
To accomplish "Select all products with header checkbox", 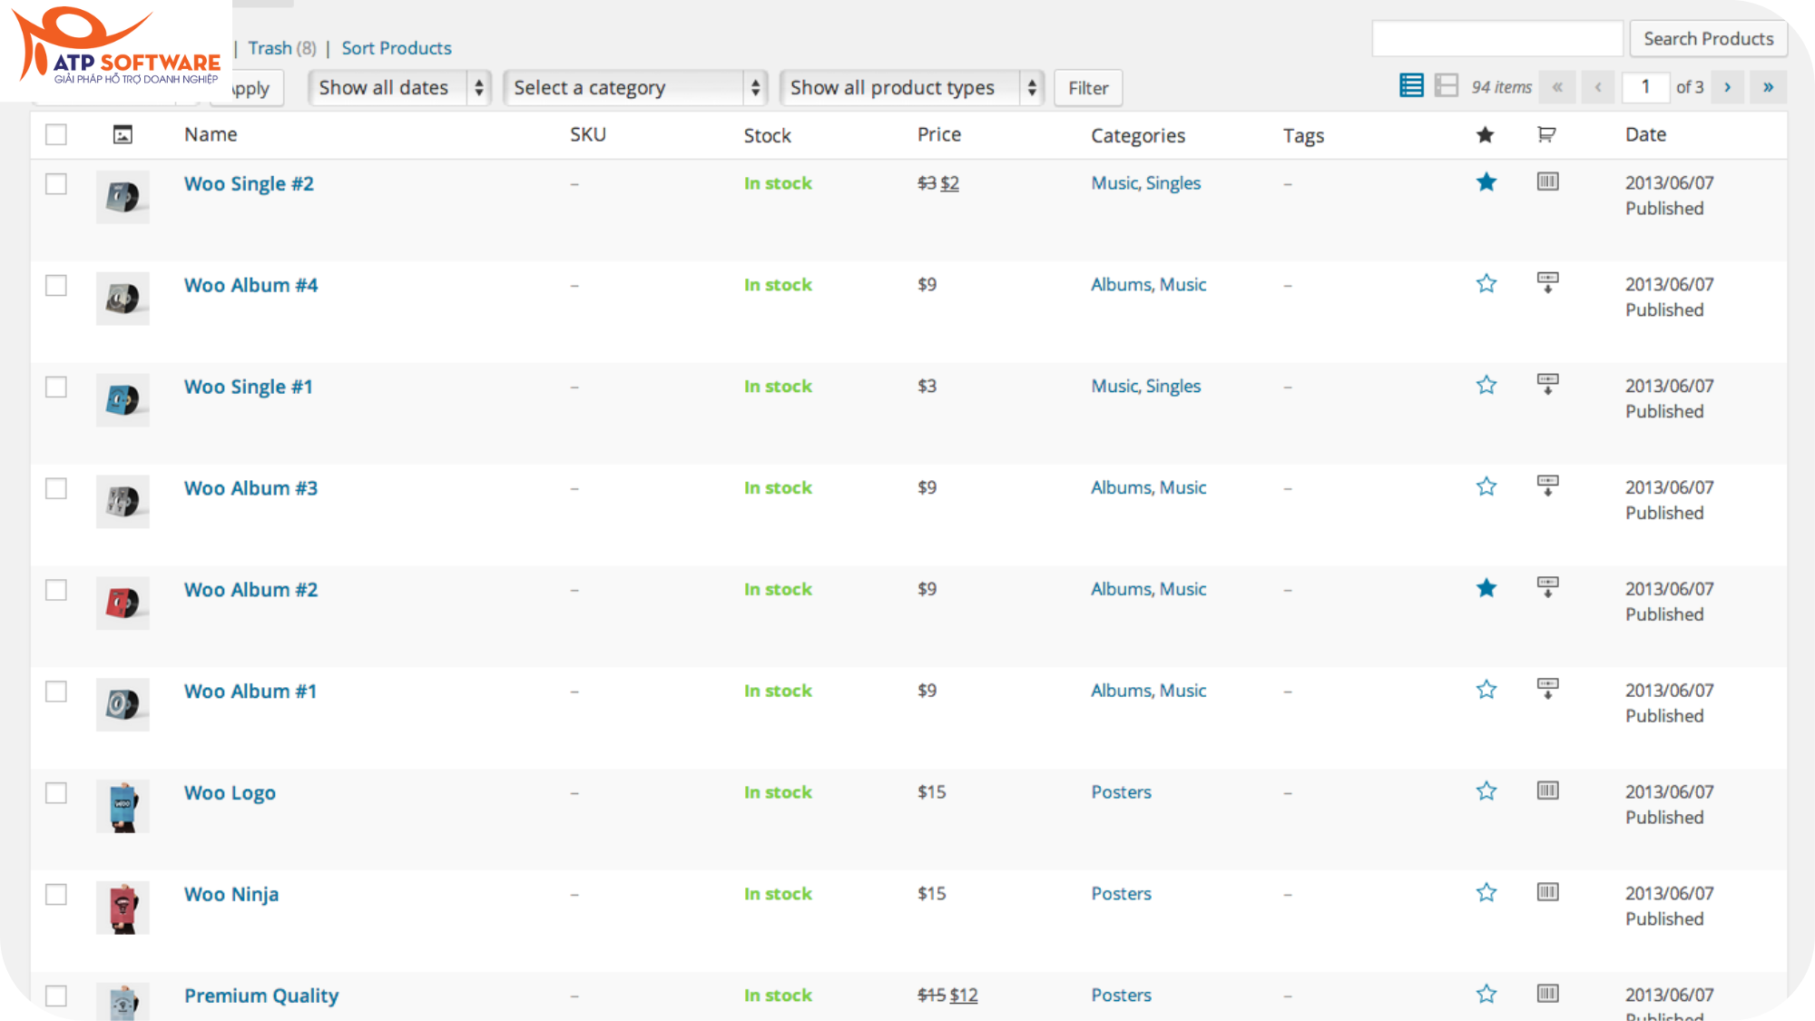I will click(56, 134).
